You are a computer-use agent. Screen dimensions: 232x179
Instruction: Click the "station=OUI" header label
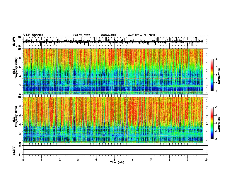tap(108, 35)
